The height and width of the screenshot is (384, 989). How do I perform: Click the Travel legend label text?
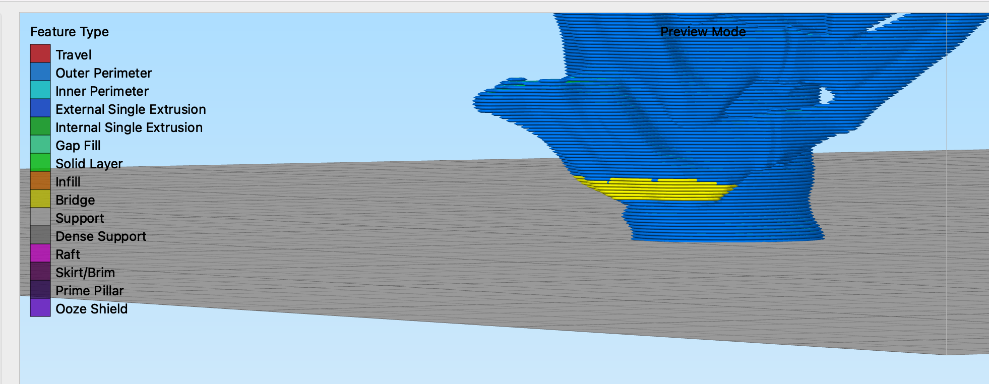(74, 55)
